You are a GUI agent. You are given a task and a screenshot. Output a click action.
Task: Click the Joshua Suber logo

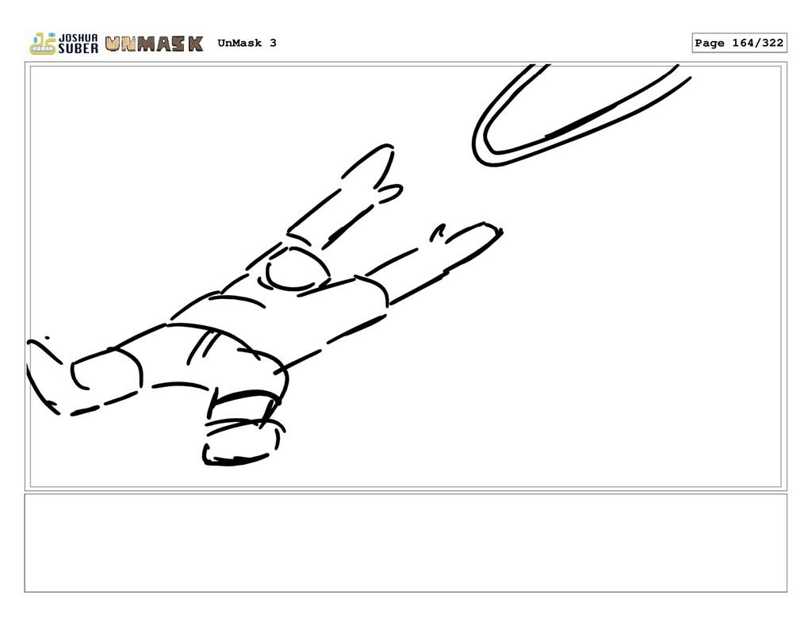[x=63, y=44]
